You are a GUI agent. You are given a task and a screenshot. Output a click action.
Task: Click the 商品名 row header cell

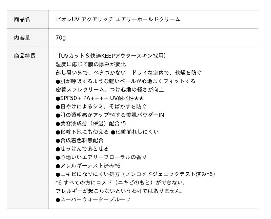(22, 19)
